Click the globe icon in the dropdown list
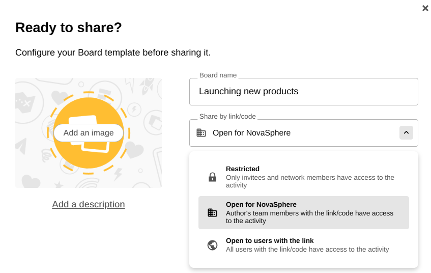The height and width of the screenshot is (273, 431). tap(212, 245)
